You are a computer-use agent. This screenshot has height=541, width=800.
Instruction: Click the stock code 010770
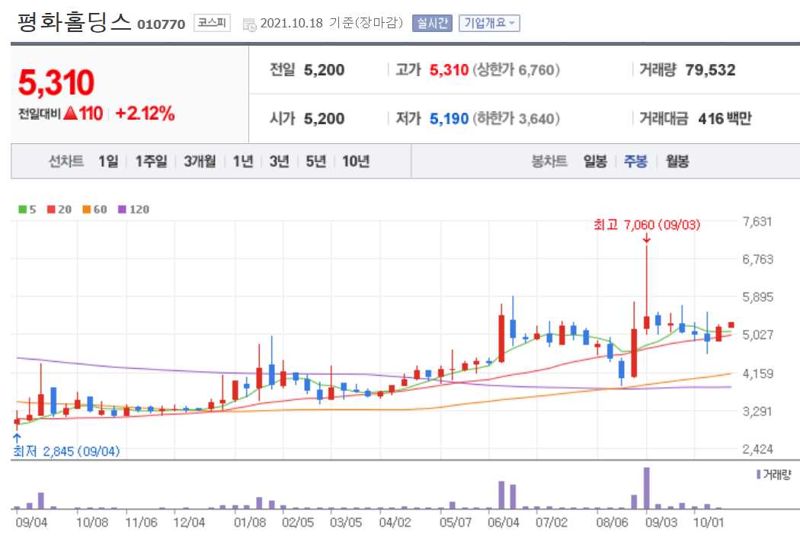[x=161, y=24]
